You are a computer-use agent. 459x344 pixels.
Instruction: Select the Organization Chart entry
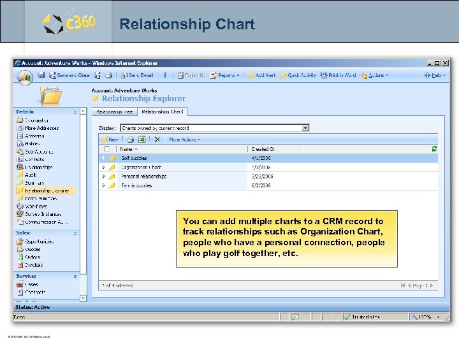tap(141, 168)
